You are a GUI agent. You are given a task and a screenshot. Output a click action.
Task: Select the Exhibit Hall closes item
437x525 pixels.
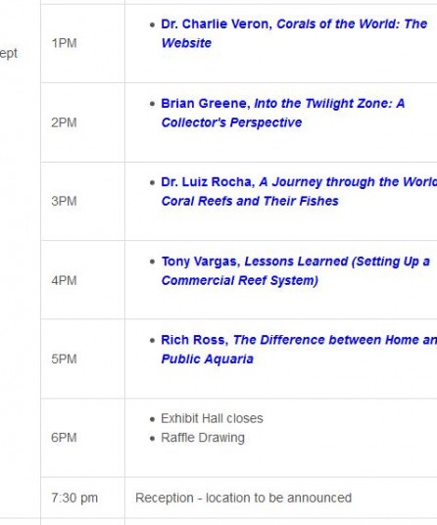[x=212, y=418]
